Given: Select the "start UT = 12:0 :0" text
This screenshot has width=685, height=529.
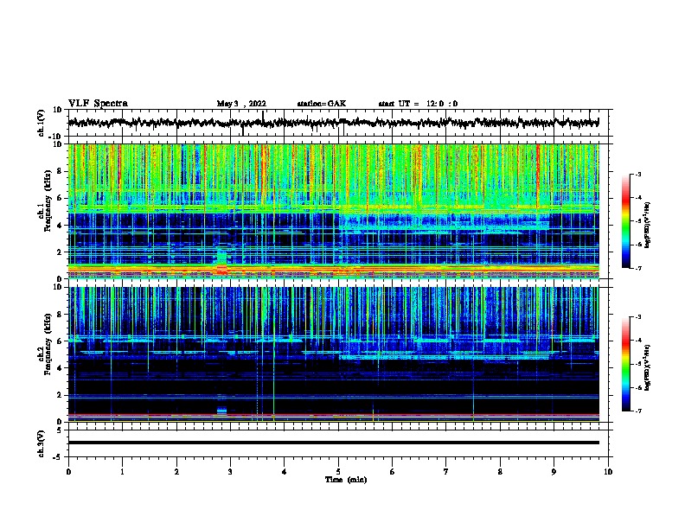Looking at the screenshot, I should point(418,104).
